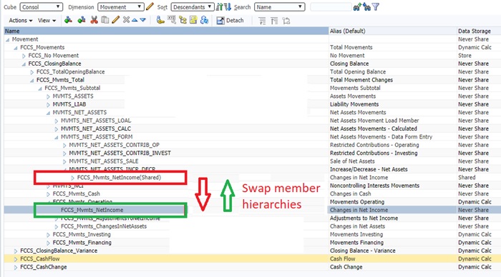Image resolution: width=501 pixels, height=277 pixels.
Task: Click the 'Shared' data storage cell
Action: point(467,178)
